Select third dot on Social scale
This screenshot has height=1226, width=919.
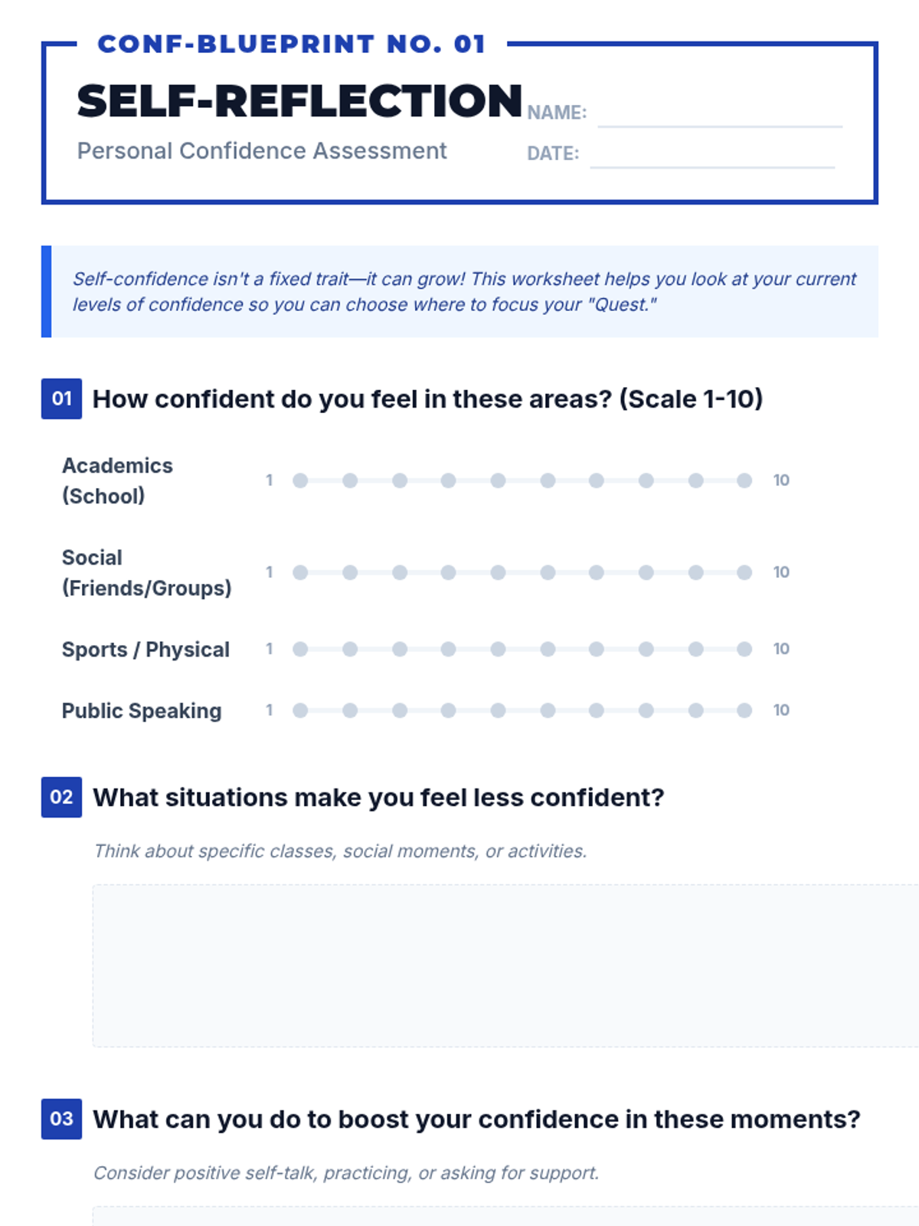point(399,572)
